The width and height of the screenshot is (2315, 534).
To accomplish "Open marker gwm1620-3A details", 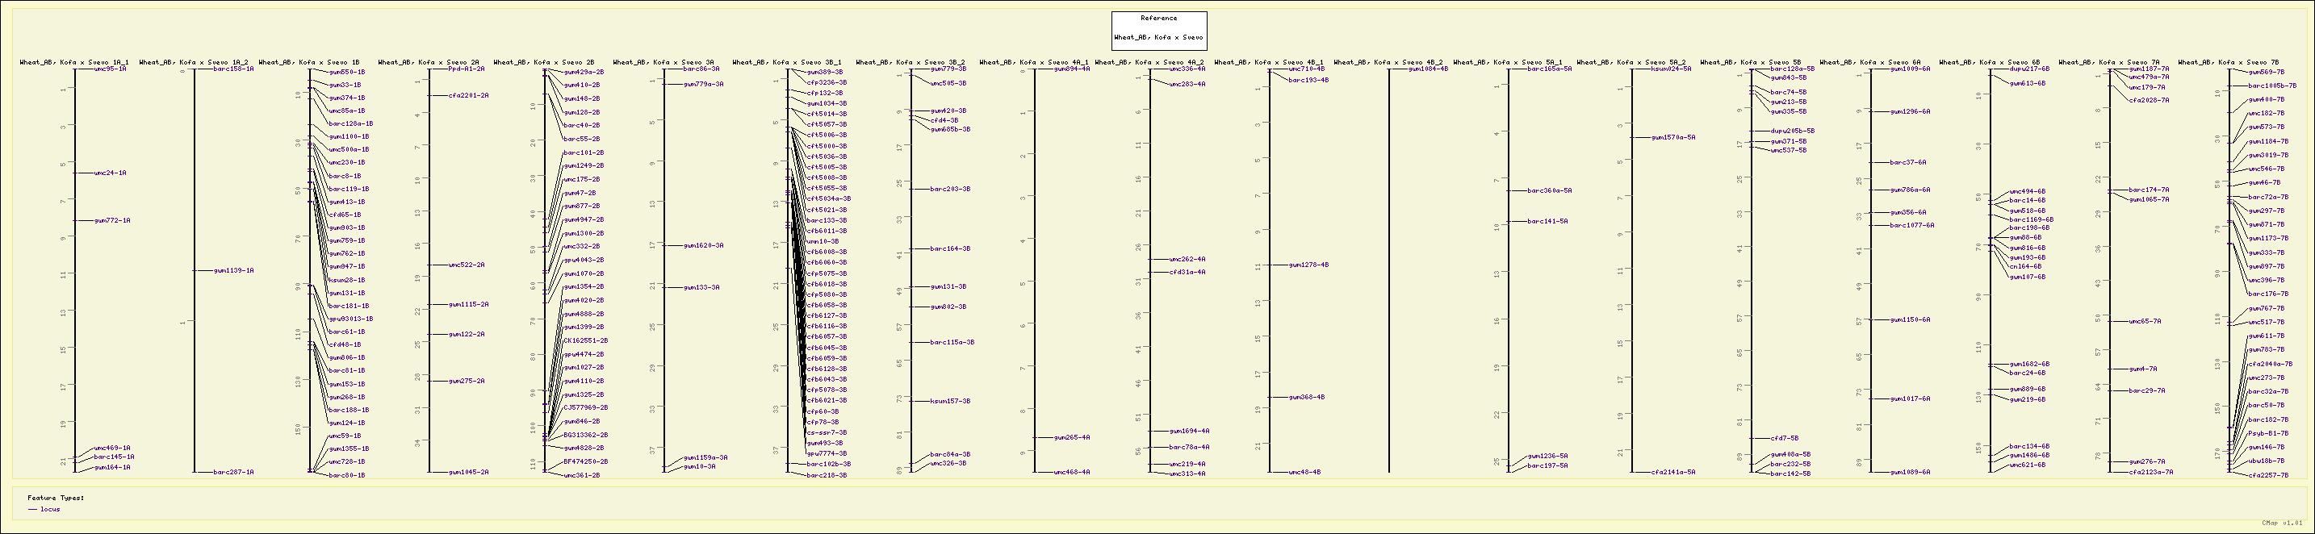I will (x=703, y=245).
